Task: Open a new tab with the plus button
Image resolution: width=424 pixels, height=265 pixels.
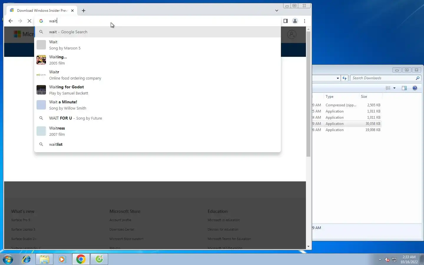Action: 84,11
